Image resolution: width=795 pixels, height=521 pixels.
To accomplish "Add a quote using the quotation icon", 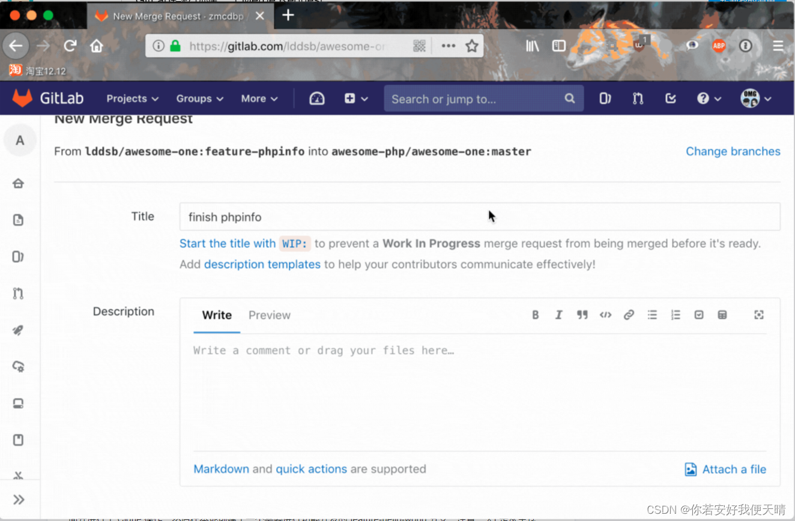I will [x=582, y=315].
